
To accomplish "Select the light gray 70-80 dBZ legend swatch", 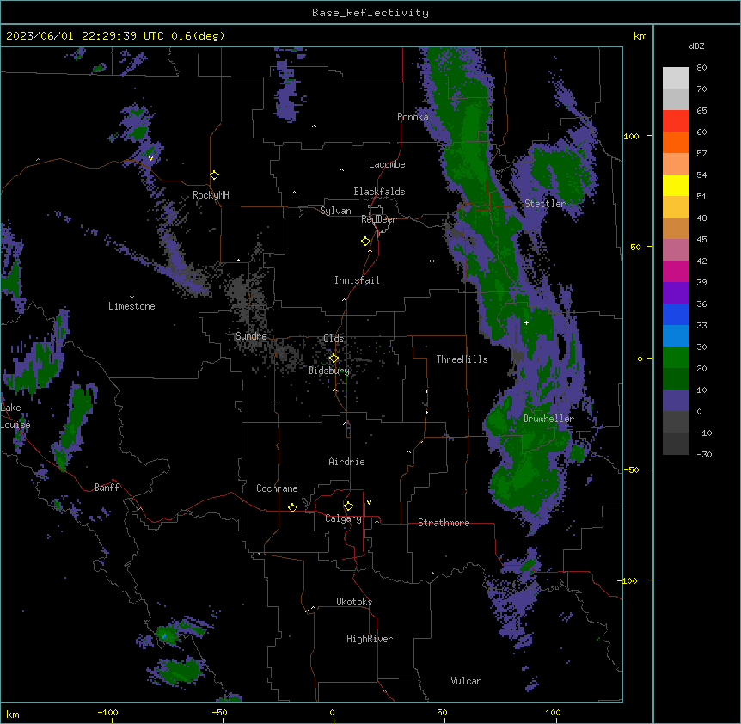I will [x=676, y=78].
